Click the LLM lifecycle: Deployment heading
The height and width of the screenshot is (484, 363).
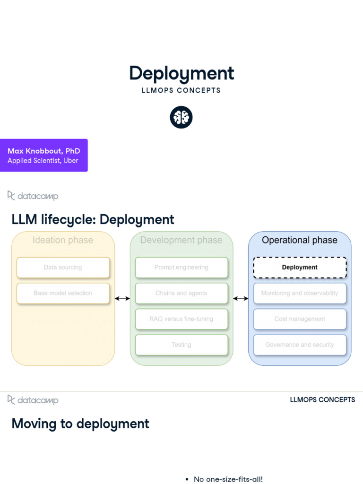[x=93, y=220]
